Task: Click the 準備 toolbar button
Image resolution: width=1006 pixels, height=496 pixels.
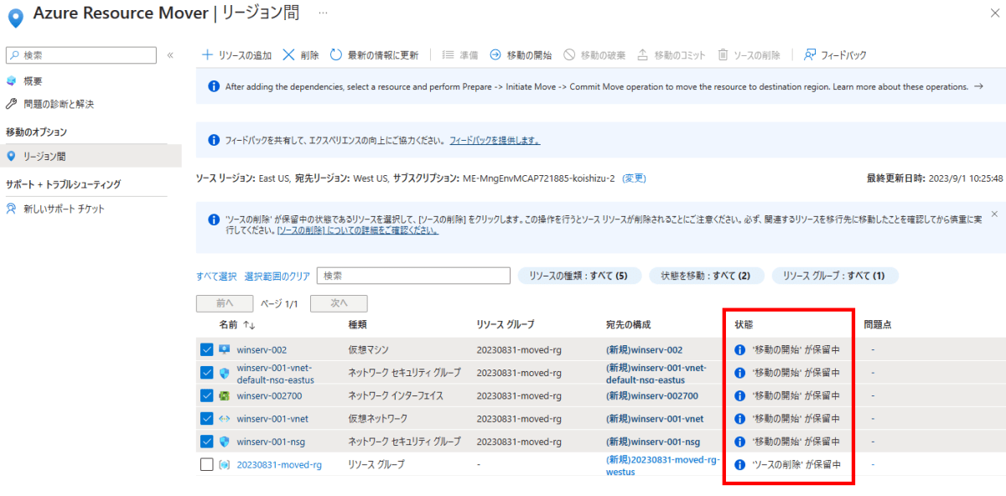Action: click(x=460, y=55)
